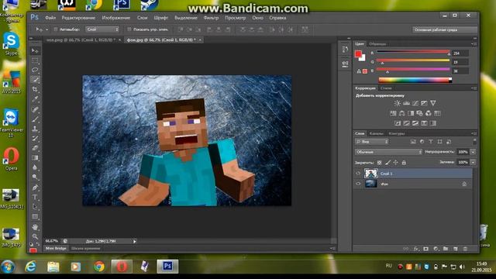Click foreground red color swatch
The width and height of the screenshot is (496, 279).
[x=358, y=54]
